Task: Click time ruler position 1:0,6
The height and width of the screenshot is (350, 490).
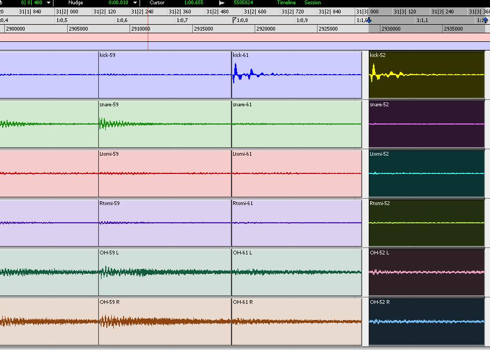Action: click(122, 20)
